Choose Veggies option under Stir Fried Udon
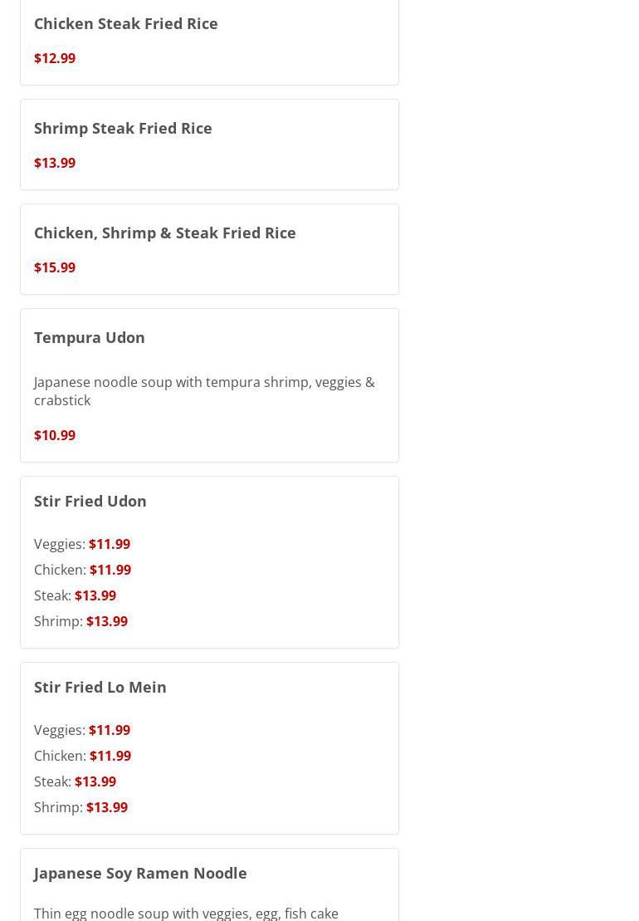This screenshot has width=639, height=921. (x=82, y=544)
